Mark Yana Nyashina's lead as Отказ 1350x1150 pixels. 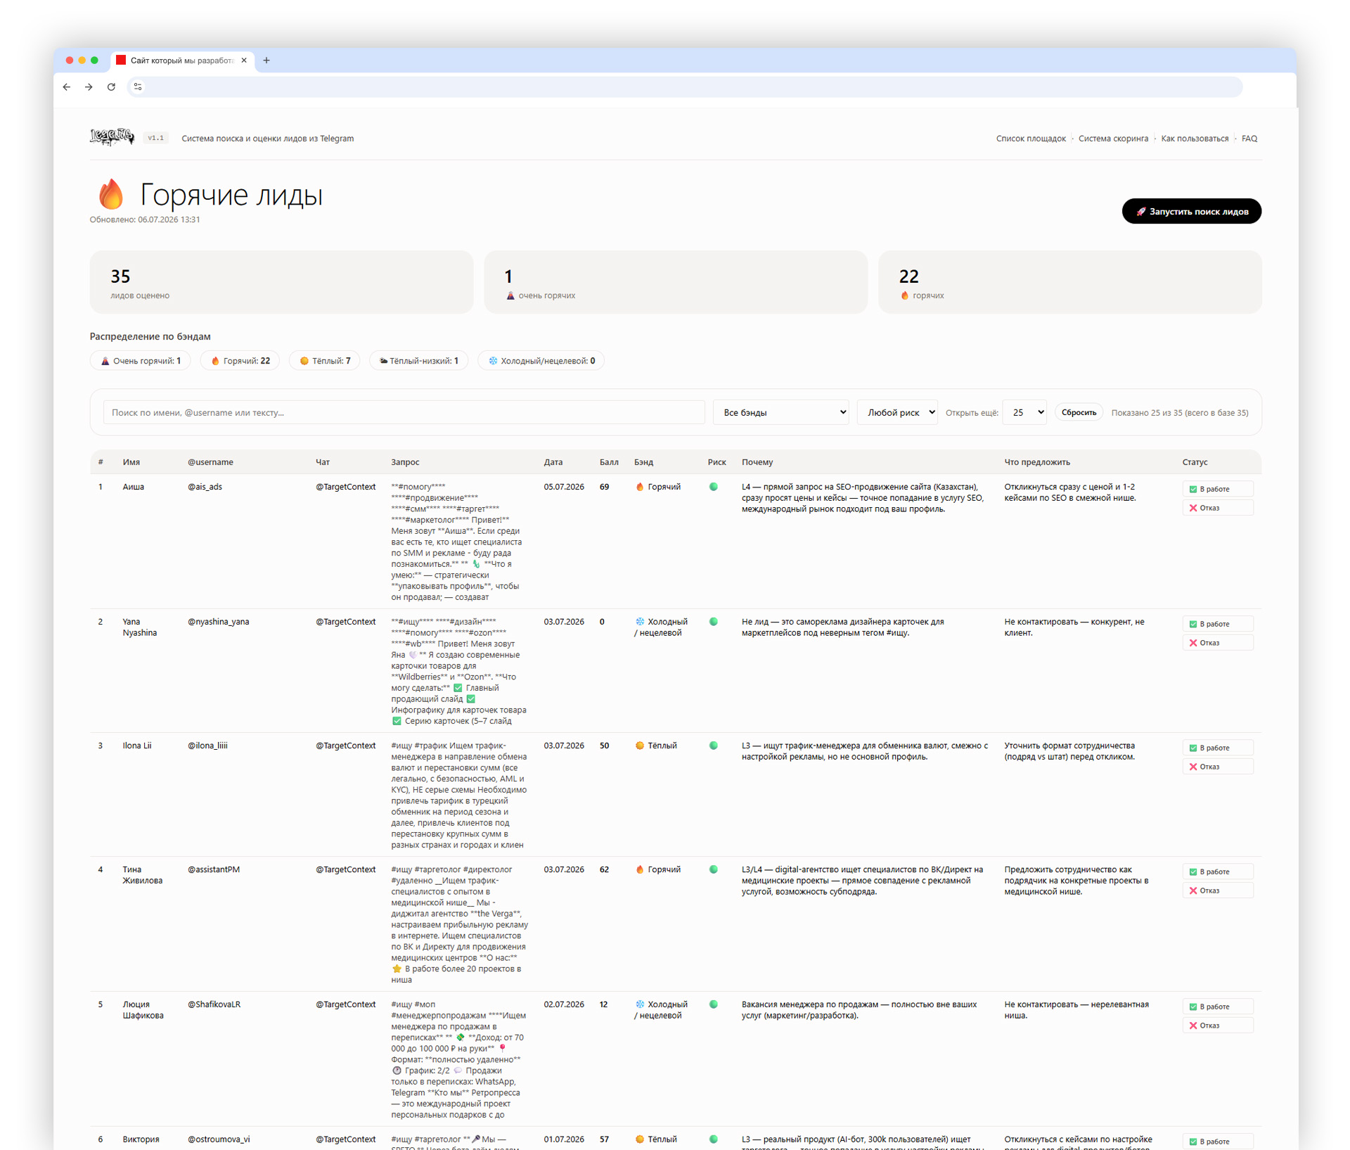[x=1217, y=643]
